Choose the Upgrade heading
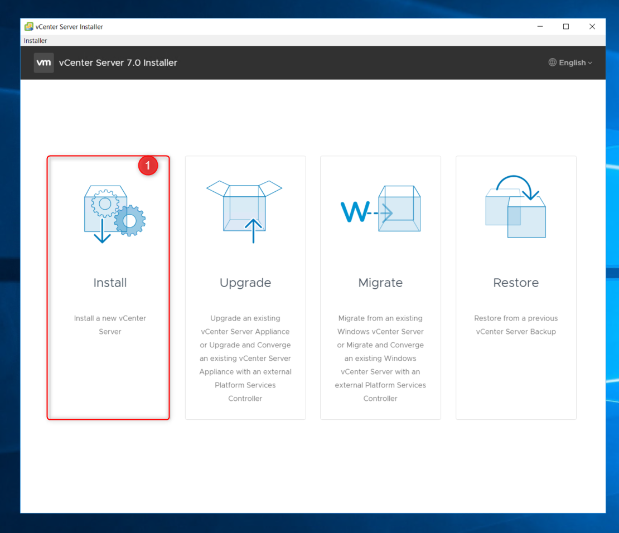The height and width of the screenshot is (533, 619). [x=245, y=283]
